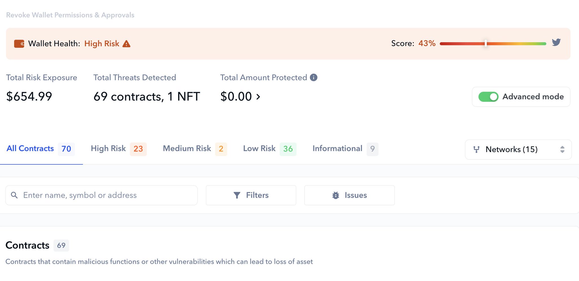Click the wallet icon beside Wallet Health
The width and height of the screenshot is (579, 281).
[19, 44]
